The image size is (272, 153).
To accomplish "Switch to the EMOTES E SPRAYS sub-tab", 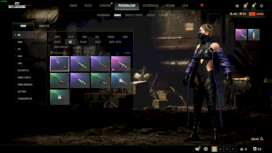I will point(134,15).
